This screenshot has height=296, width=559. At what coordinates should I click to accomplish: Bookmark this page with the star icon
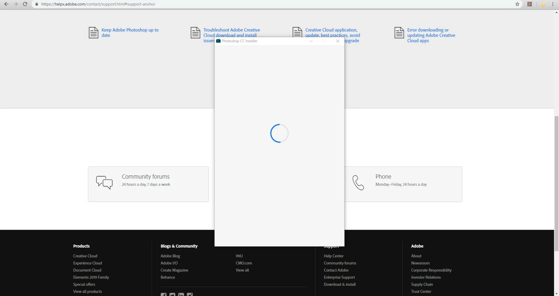click(x=517, y=4)
